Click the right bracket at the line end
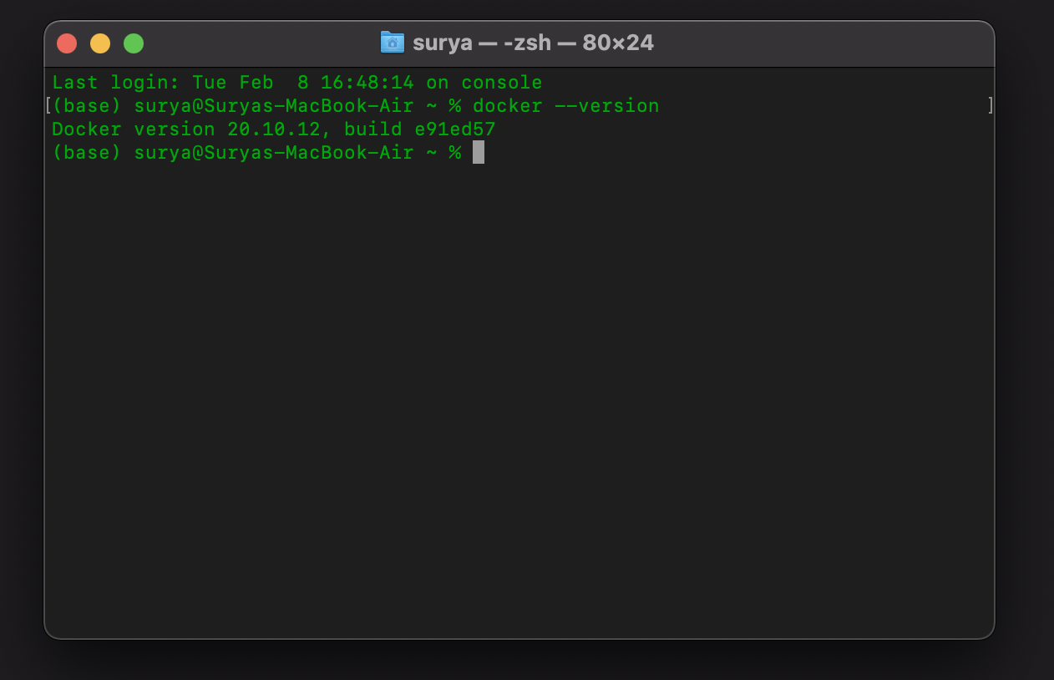This screenshot has height=680, width=1054. tap(991, 105)
